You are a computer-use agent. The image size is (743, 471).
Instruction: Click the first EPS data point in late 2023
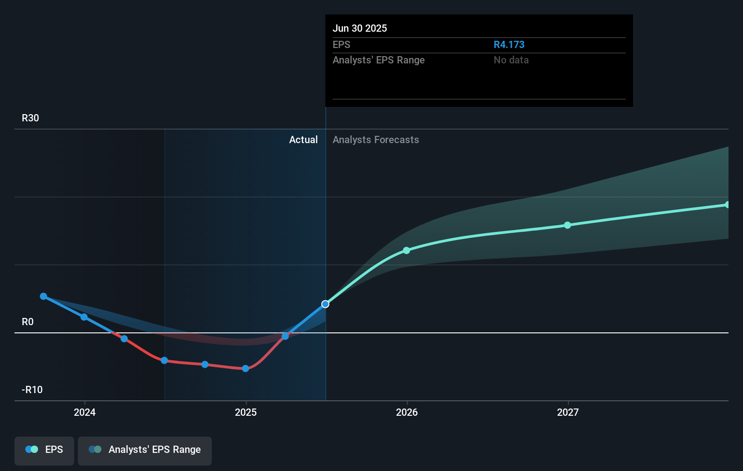43,296
